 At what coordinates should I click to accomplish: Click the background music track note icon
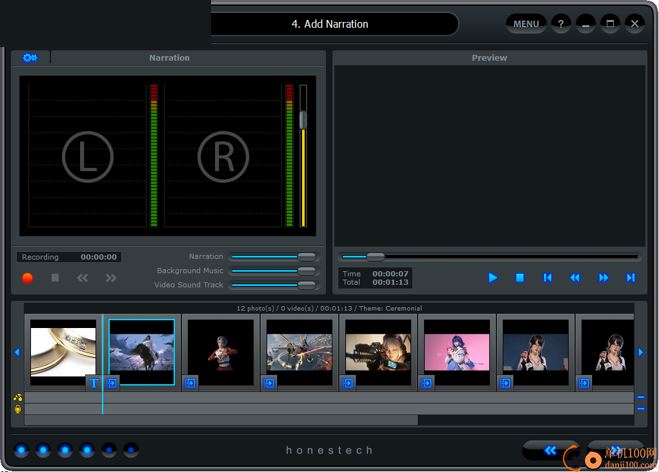click(17, 397)
